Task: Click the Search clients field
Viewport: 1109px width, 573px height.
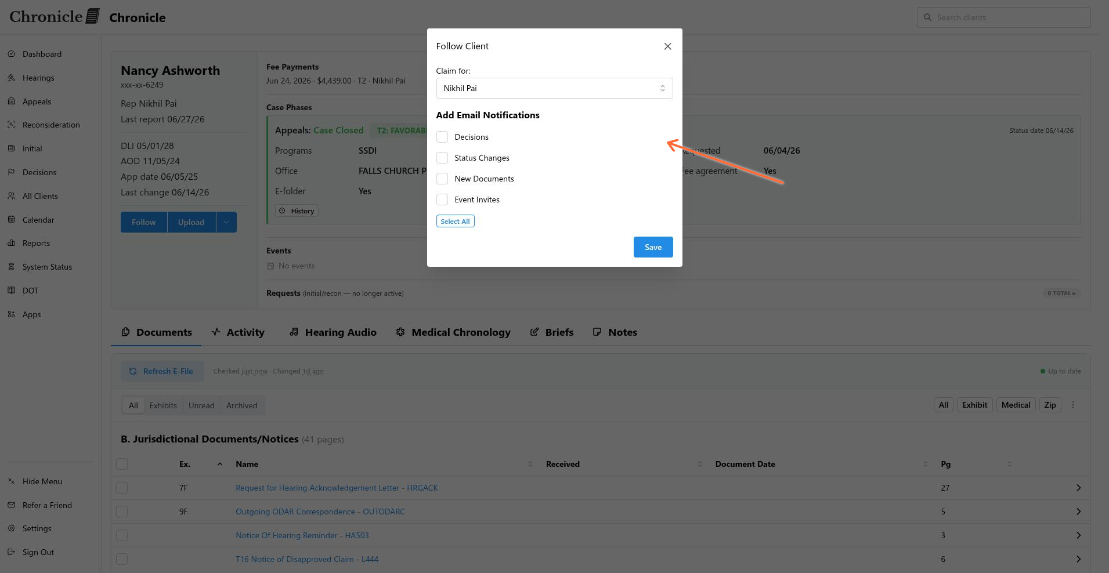Action: pos(1003,17)
